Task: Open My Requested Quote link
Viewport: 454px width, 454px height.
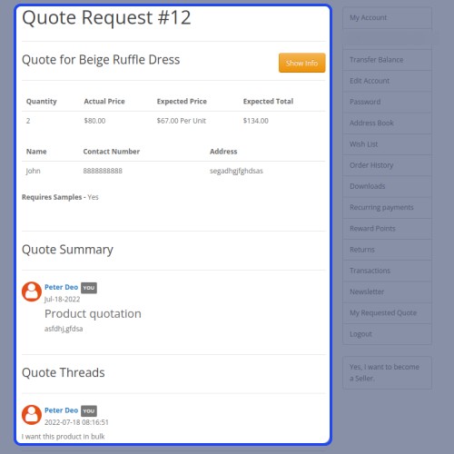Action: (387, 313)
